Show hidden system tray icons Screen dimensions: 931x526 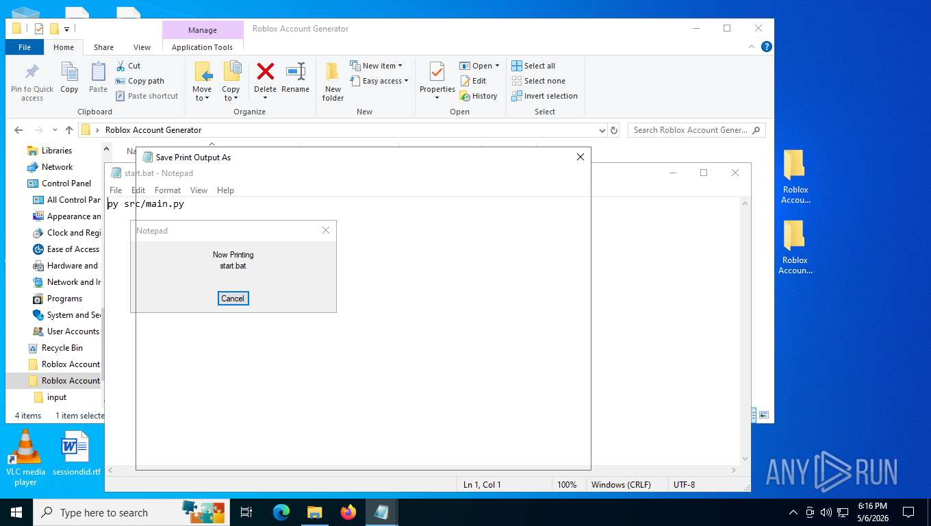[x=793, y=512]
